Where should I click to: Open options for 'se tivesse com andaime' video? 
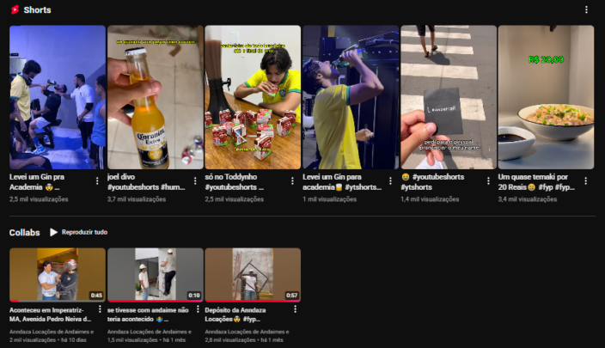(x=198, y=309)
